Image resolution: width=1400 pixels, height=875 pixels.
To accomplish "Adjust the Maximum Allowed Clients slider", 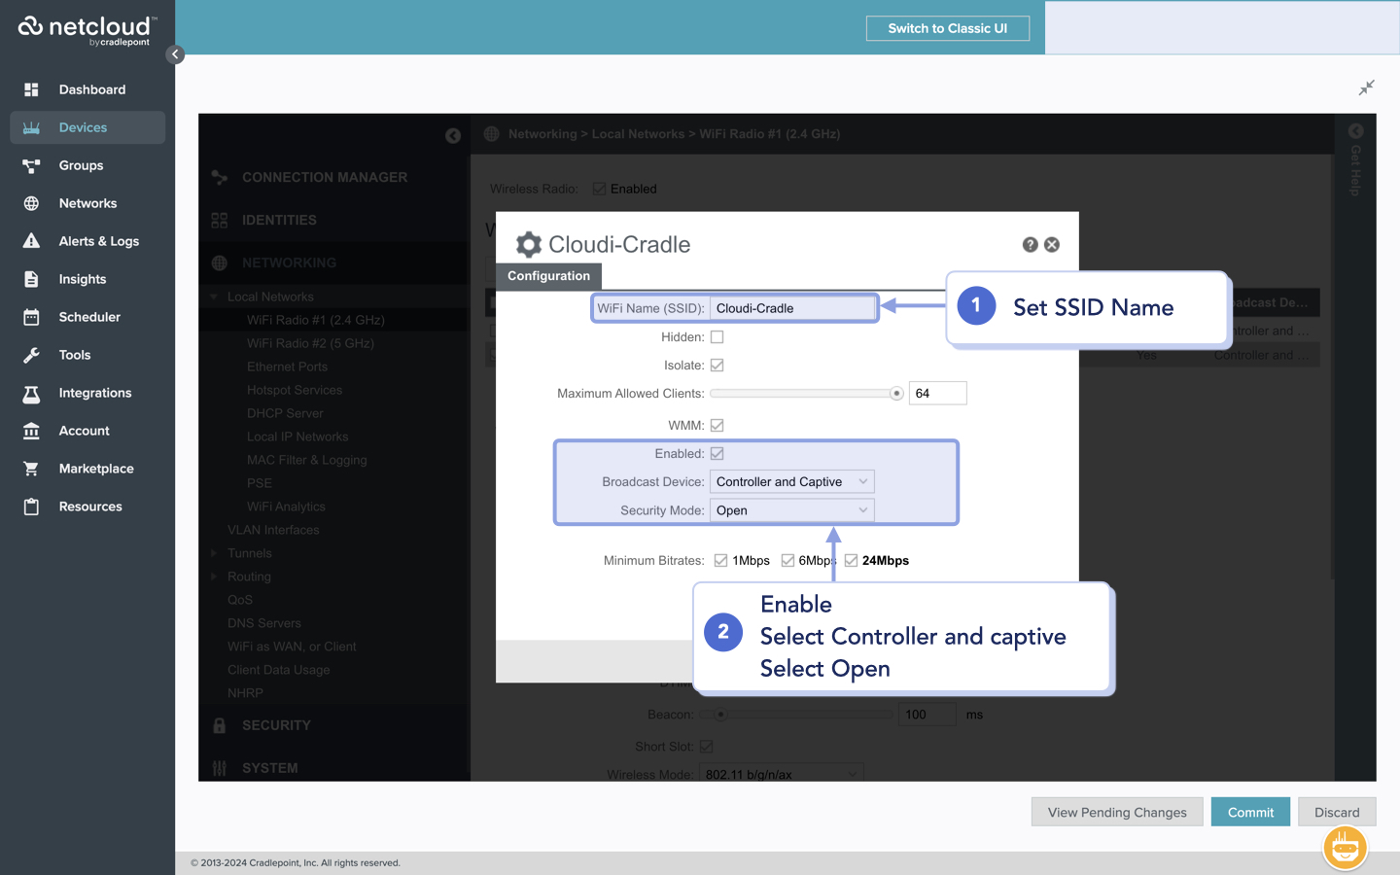I will pyautogui.click(x=895, y=393).
